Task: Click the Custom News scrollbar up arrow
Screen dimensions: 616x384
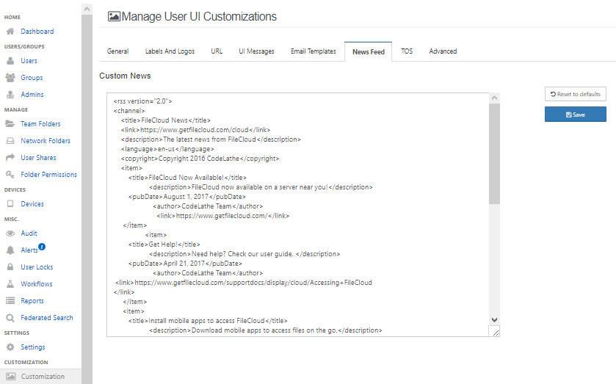Action: pyautogui.click(x=494, y=98)
